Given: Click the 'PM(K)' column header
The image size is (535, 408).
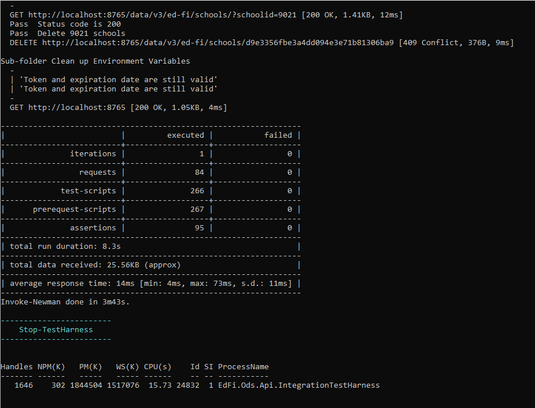Looking at the screenshot, I should 90,367.
